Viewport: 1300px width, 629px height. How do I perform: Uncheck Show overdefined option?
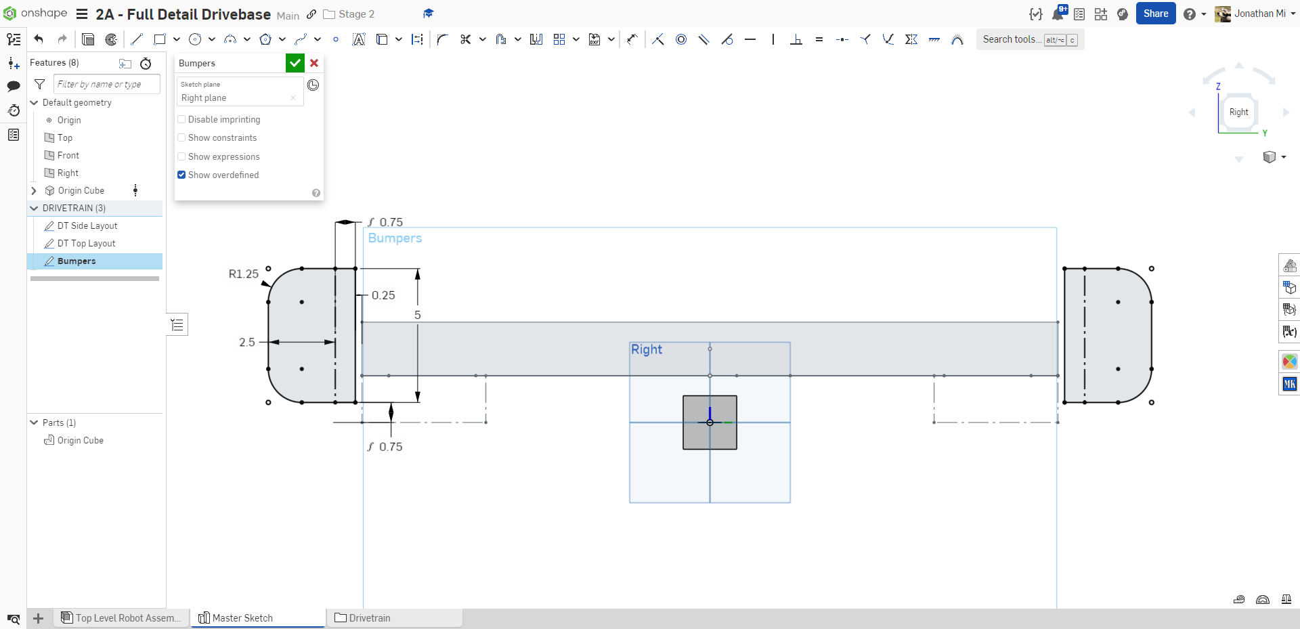coord(181,175)
